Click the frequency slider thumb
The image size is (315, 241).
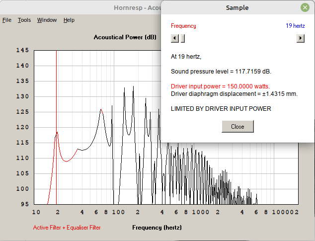[183, 38]
